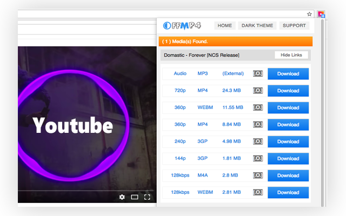Download the 144p 3GP 1.81 MB file
The height and width of the screenshot is (216, 346).
(x=288, y=159)
